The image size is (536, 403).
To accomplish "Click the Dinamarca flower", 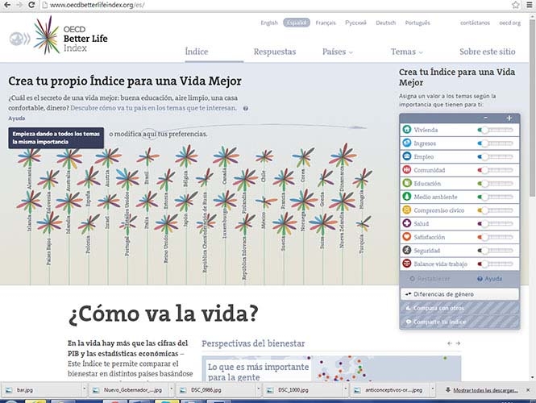I will tap(343, 156).
